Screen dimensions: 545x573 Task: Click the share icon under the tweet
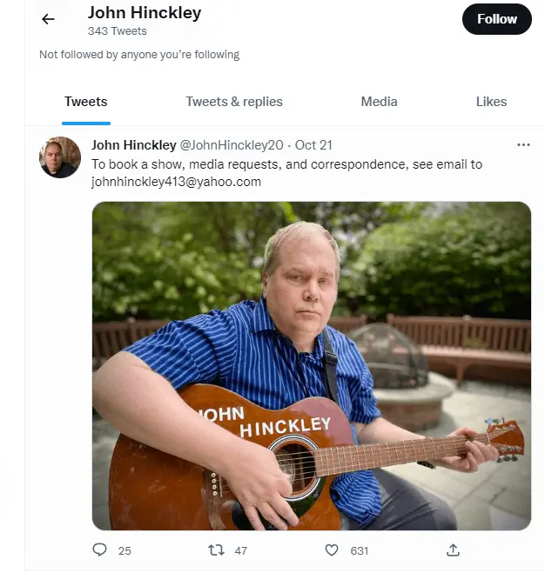(x=453, y=550)
